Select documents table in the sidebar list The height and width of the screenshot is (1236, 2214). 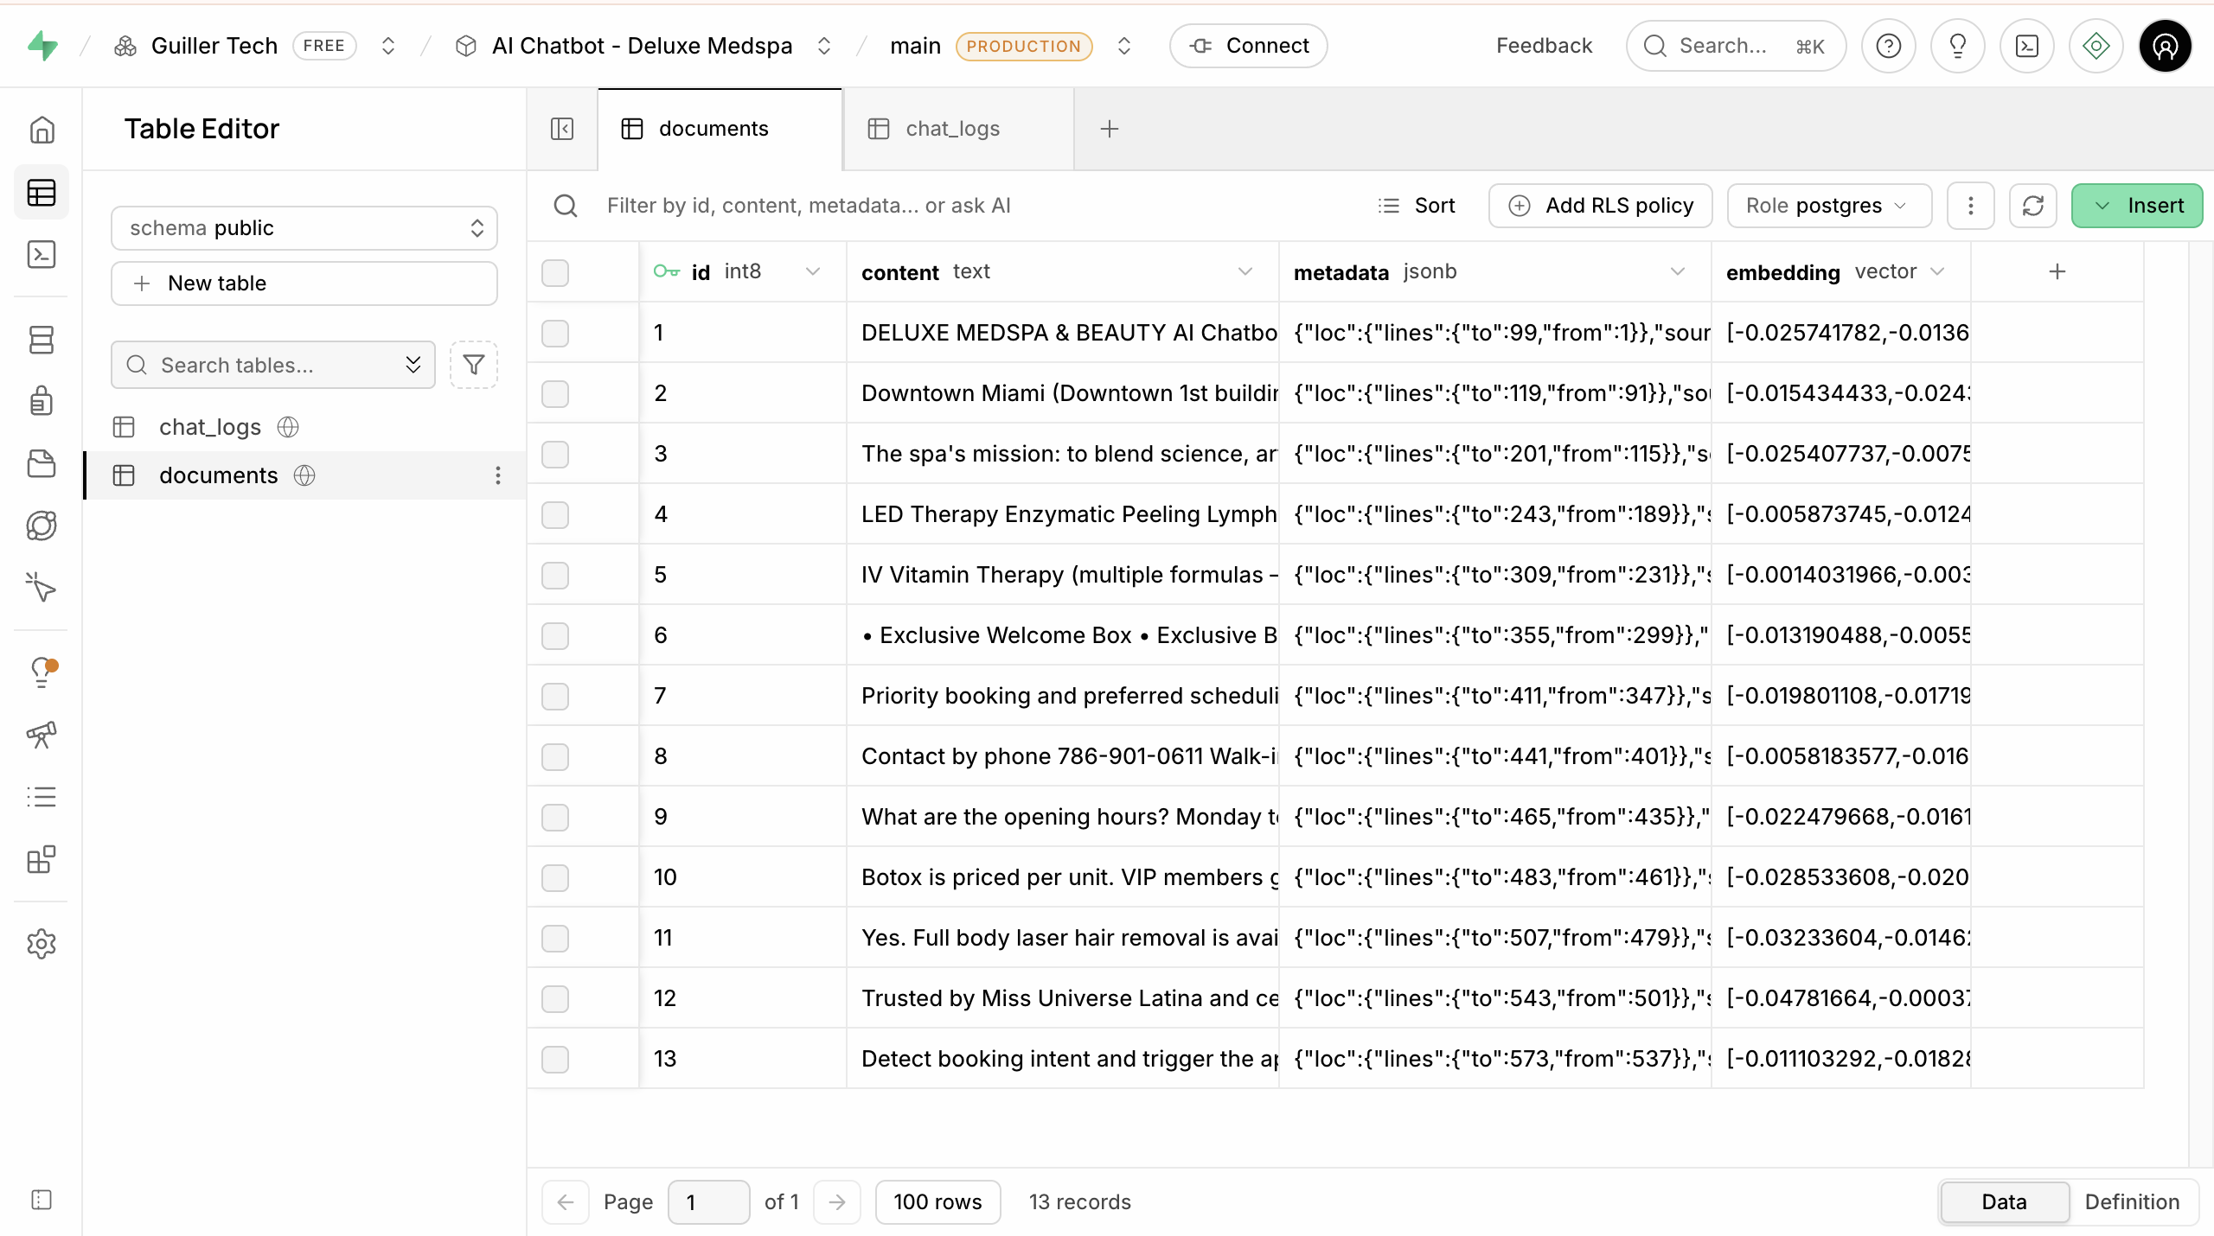[304, 475]
